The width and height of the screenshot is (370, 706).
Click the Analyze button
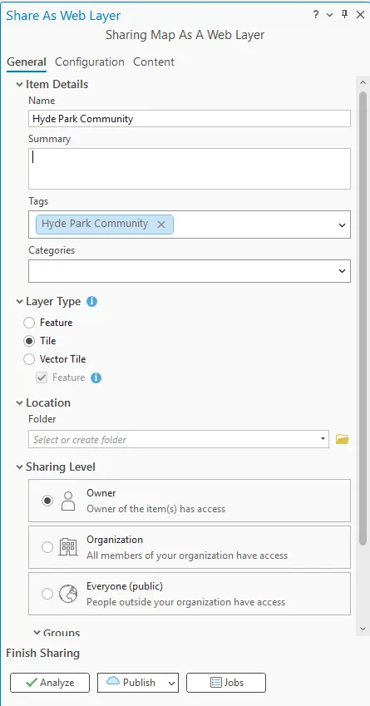(x=50, y=683)
